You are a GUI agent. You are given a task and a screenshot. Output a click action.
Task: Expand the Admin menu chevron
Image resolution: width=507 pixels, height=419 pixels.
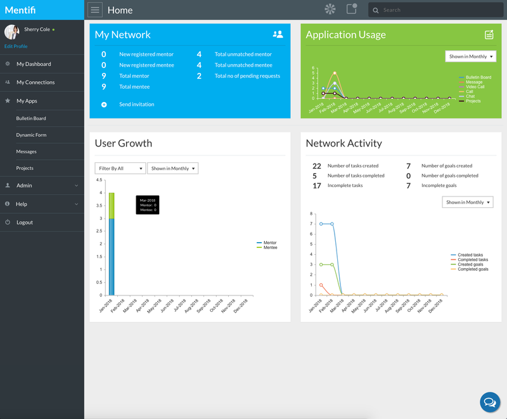77,186
